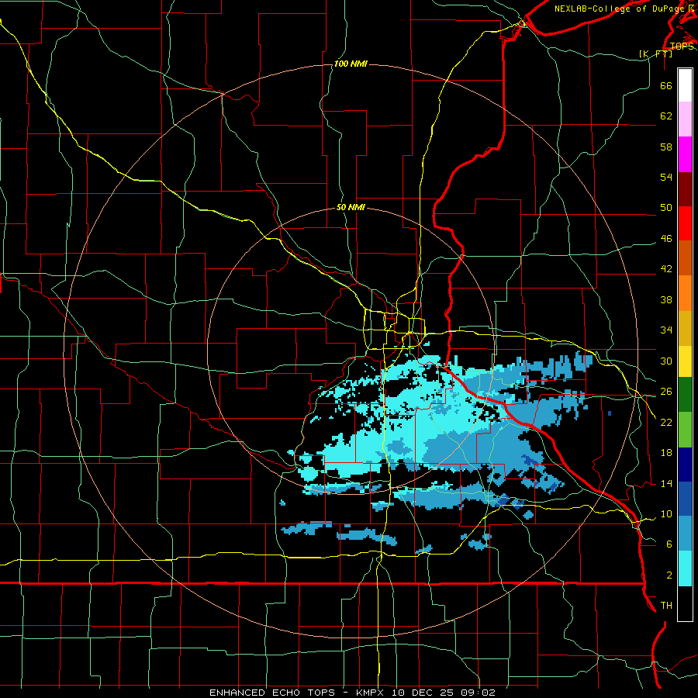Click the "30" legend value

(666, 361)
